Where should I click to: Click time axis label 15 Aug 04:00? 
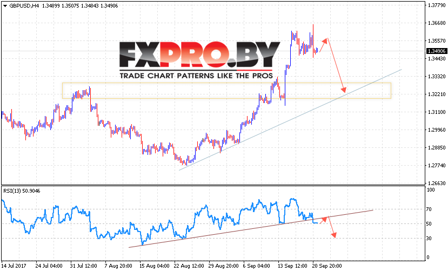(154, 266)
